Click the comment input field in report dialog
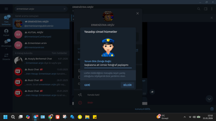Image resolution: width=216 pixels, height=121 pixels. point(108,65)
